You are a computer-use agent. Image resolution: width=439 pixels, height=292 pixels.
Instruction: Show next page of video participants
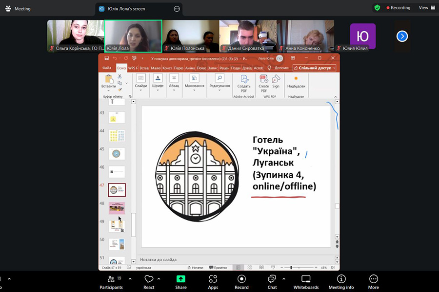coord(402,36)
